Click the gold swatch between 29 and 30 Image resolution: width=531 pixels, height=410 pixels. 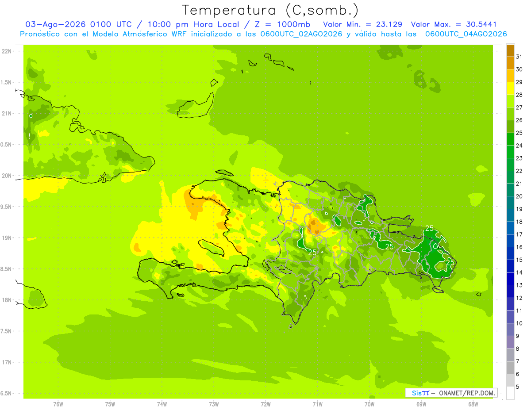(x=510, y=76)
